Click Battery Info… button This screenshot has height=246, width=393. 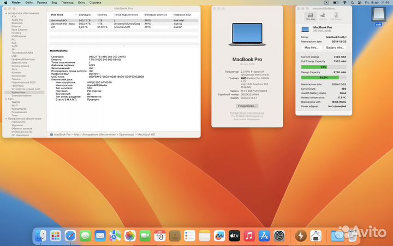(335, 48)
